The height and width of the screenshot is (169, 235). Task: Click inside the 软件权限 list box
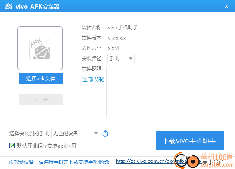pyautogui.click(x=161, y=92)
